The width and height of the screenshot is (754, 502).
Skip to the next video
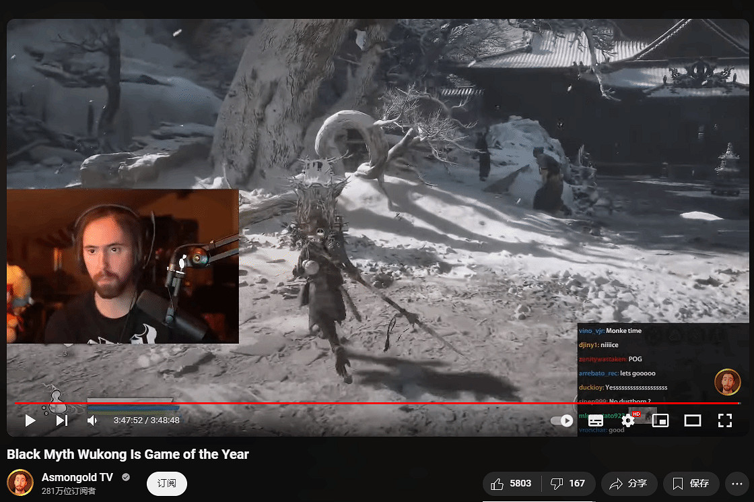(x=62, y=420)
